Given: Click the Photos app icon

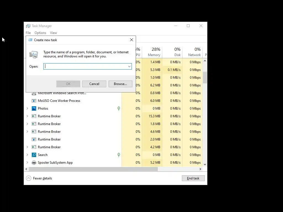Looking at the screenshot, I should [34, 108].
